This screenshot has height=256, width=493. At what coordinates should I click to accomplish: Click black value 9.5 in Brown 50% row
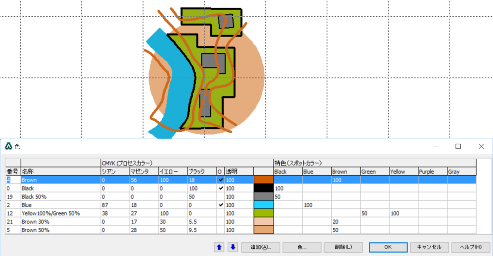[202, 230]
